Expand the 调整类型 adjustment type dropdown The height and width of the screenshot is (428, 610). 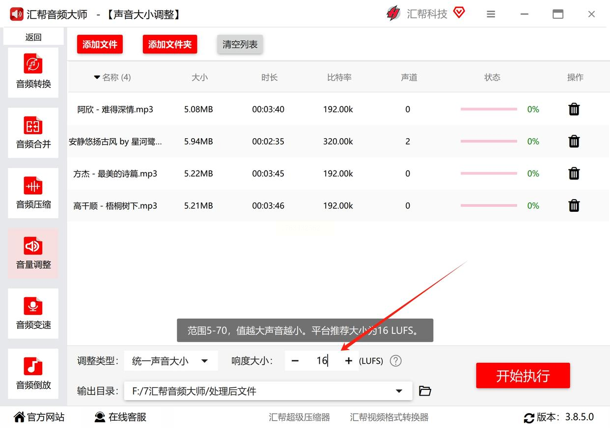(x=170, y=361)
